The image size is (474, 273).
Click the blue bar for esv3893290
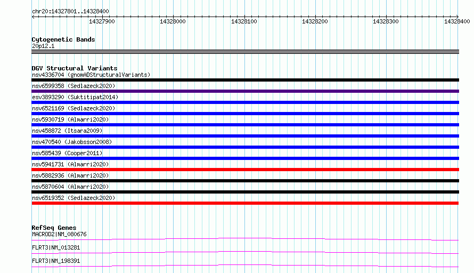(245, 102)
